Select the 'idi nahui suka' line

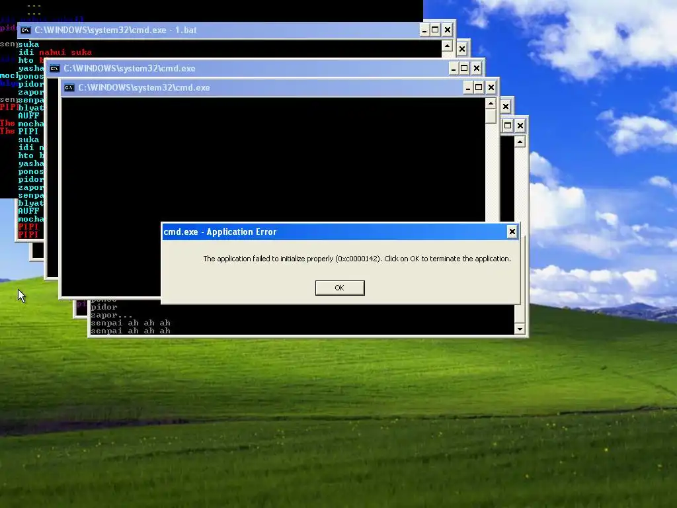[55, 52]
